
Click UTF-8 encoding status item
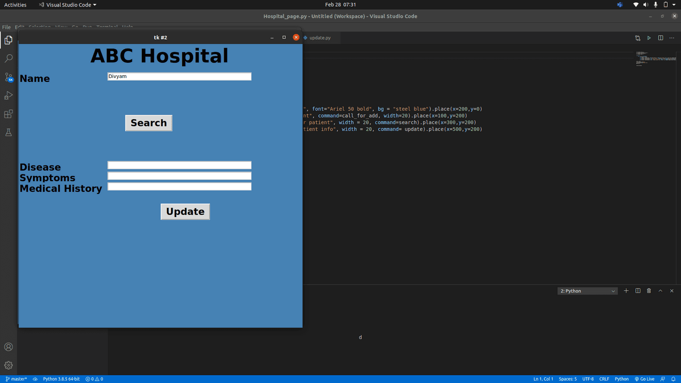click(588, 379)
